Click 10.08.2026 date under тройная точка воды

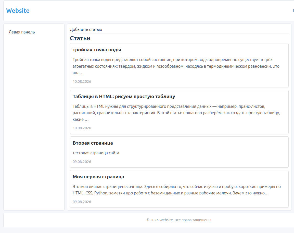(x=82, y=81)
